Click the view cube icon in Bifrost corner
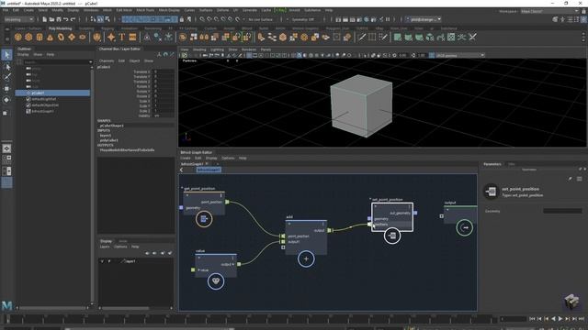 571,301
